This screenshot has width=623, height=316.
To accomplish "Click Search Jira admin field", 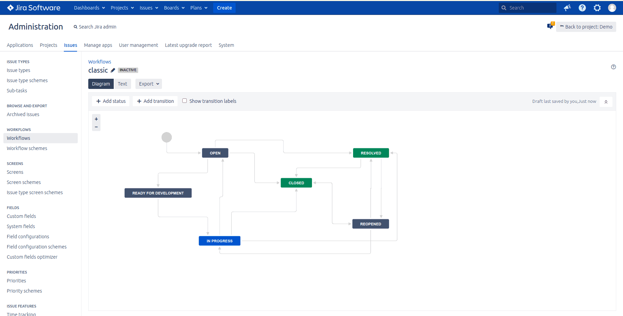I will click(x=95, y=27).
